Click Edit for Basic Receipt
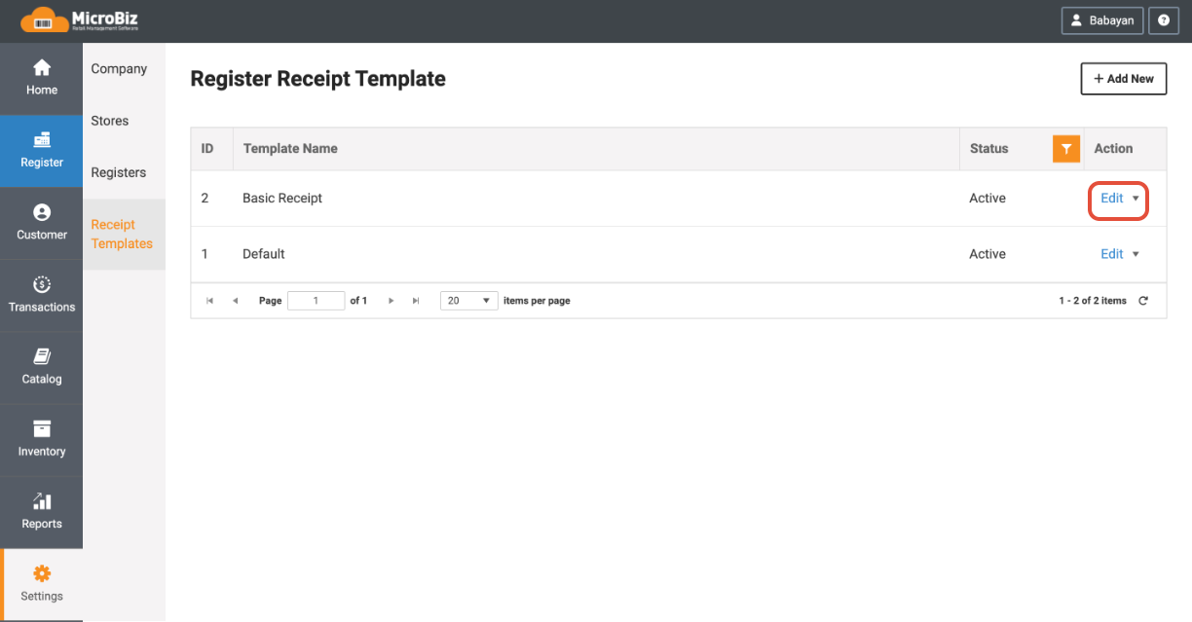Image resolution: width=1192 pixels, height=622 pixels. pos(1111,199)
